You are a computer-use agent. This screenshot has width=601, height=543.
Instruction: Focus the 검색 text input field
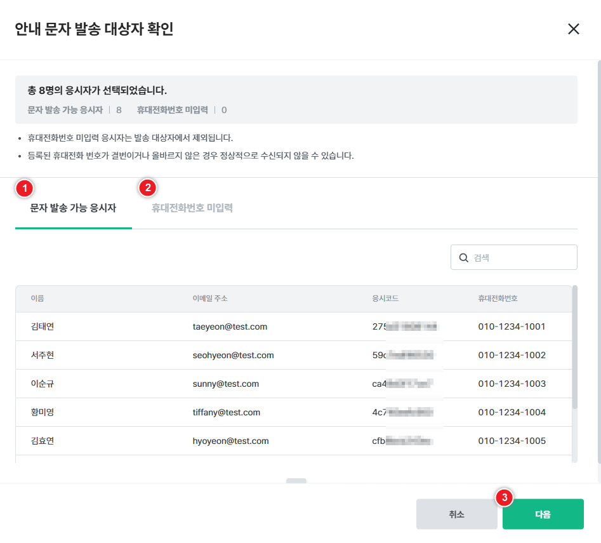coord(520,258)
